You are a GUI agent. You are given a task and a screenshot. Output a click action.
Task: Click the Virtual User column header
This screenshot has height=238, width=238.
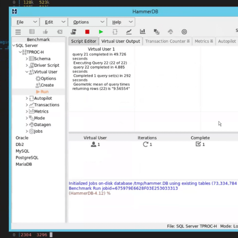coord(95,138)
